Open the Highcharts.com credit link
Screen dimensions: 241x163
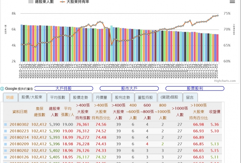(225, 81)
